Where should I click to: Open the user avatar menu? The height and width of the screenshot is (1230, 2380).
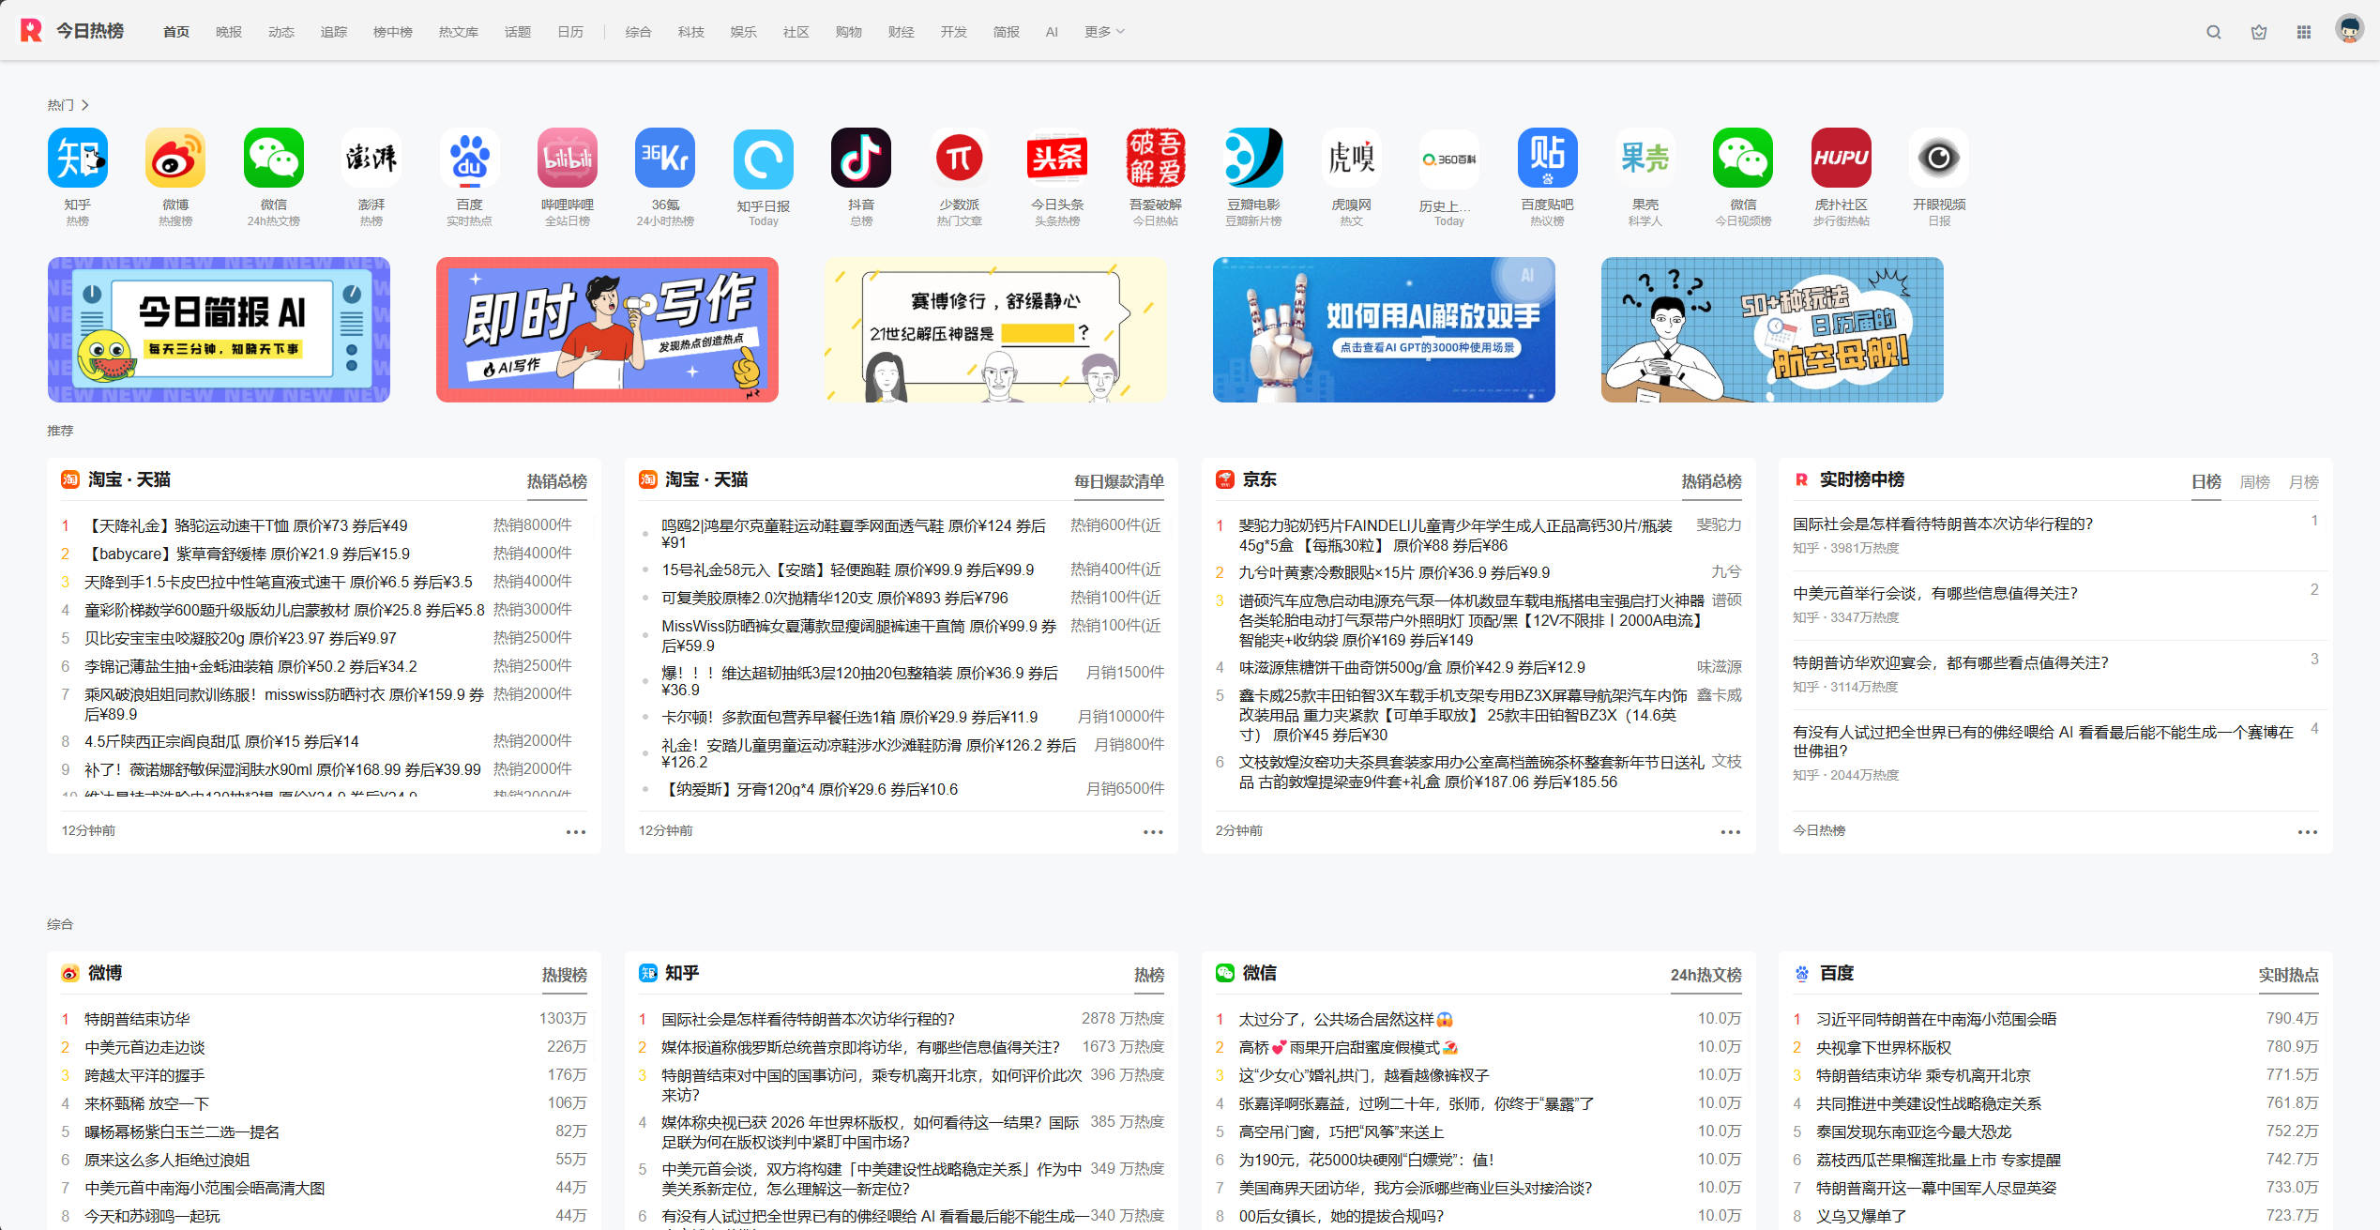click(x=2349, y=30)
